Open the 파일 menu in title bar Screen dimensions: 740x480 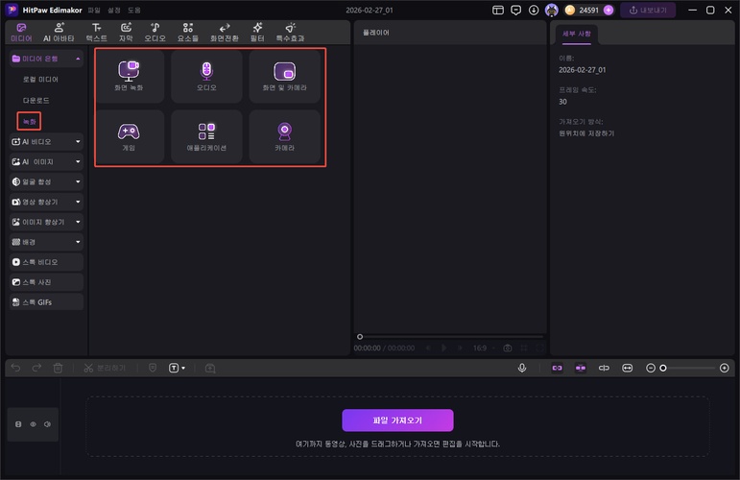pyautogui.click(x=93, y=10)
